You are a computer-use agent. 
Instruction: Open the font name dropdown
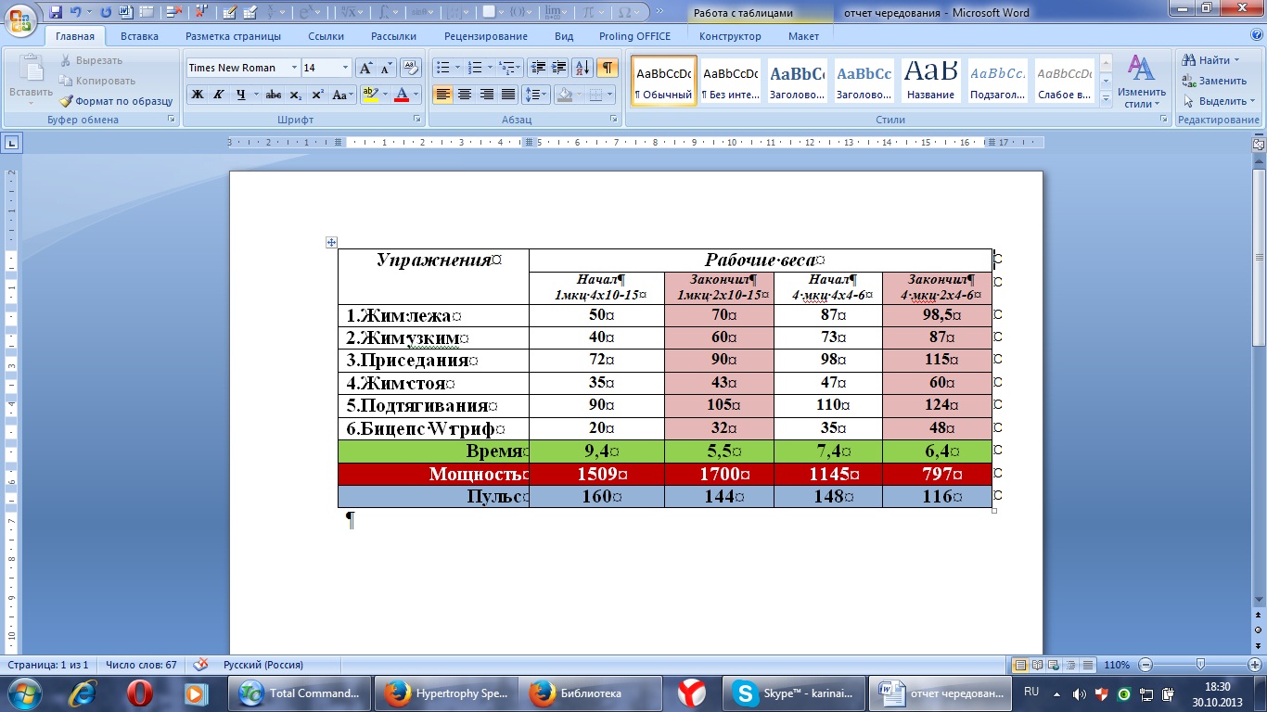pos(294,68)
